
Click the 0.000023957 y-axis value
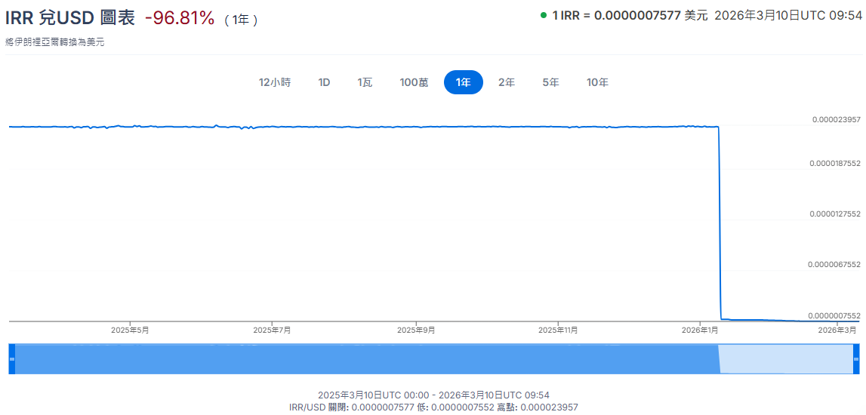pyautogui.click(x=836, y=119)
